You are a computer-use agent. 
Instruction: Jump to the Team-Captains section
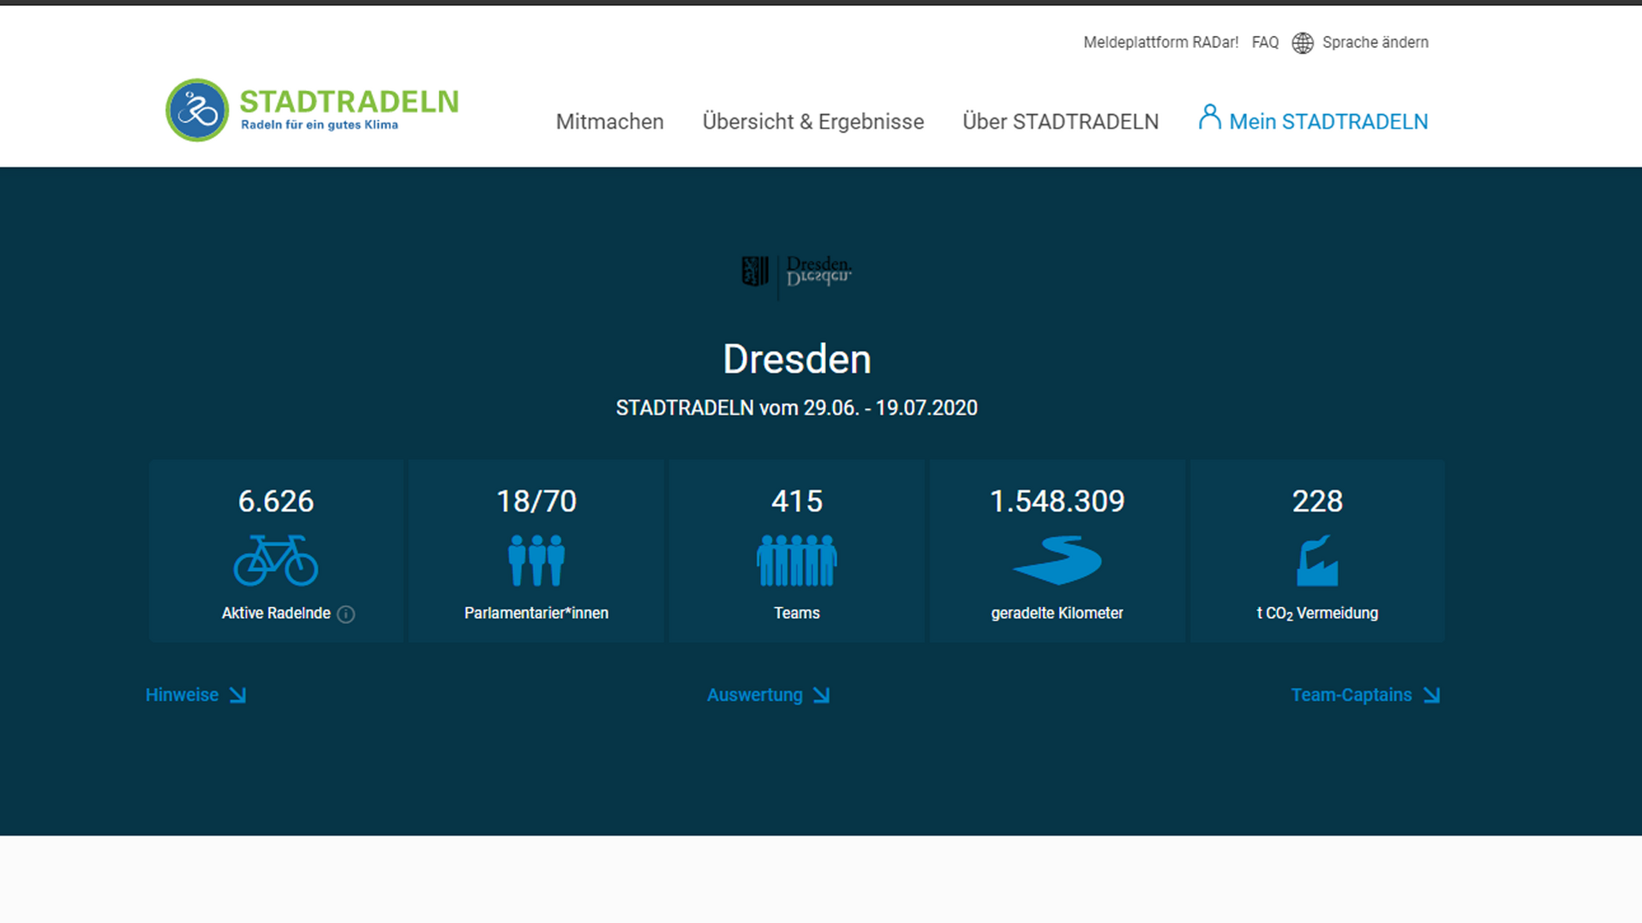pos(1351,695)
